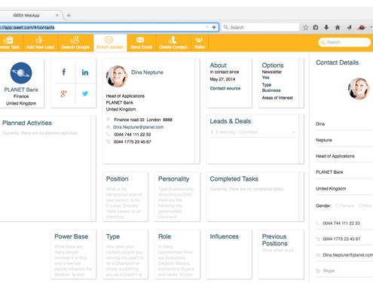Select the Enrich contact toolbar item
The height and width of the screenshot is (283, 373).
(110, 43)
